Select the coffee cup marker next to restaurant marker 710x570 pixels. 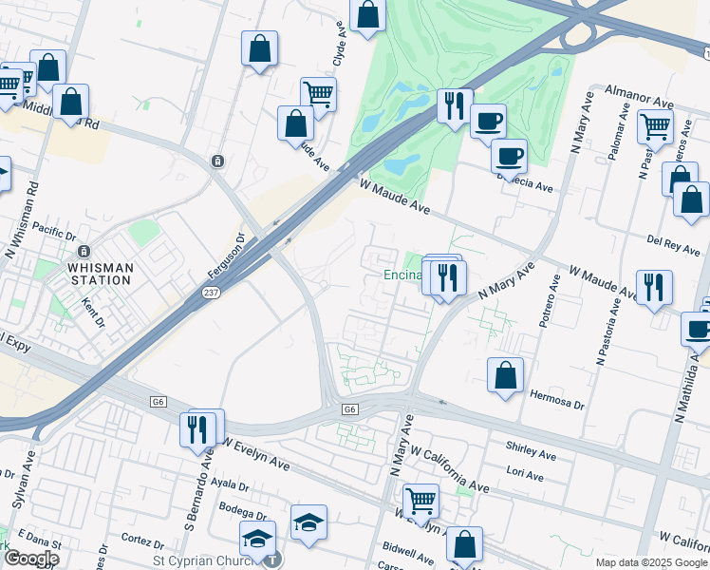pyautogui.click(x=488, y=122)
